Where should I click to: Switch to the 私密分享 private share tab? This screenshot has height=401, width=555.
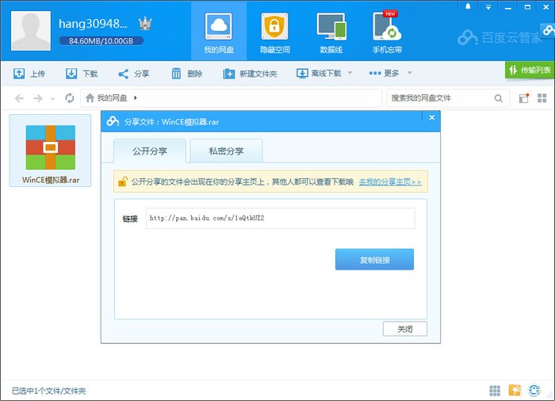226,151
